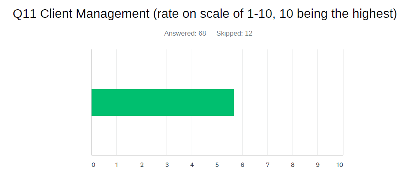
Task: Click axis label 2
Action: 142,165
